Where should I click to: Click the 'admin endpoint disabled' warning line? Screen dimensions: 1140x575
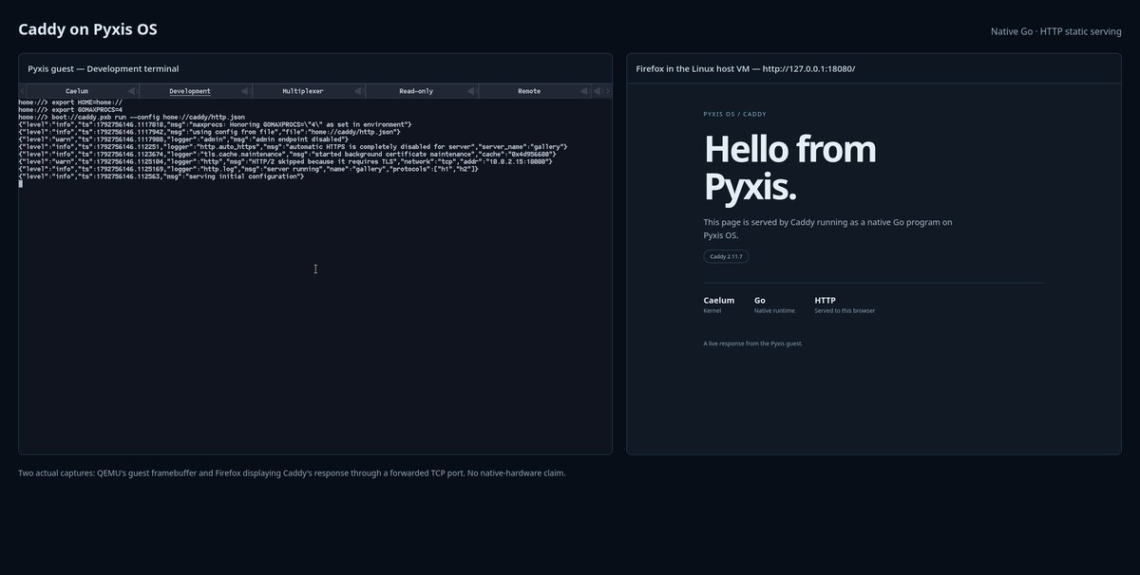tap(183, 140)
